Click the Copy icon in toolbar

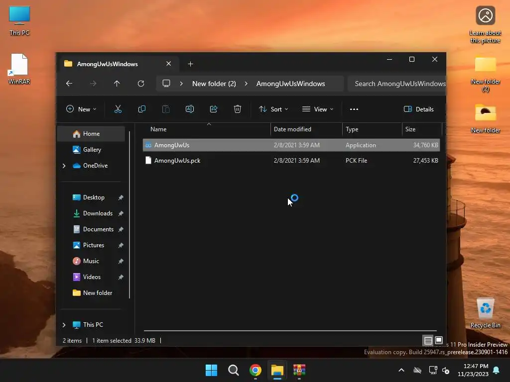[142, 109]
